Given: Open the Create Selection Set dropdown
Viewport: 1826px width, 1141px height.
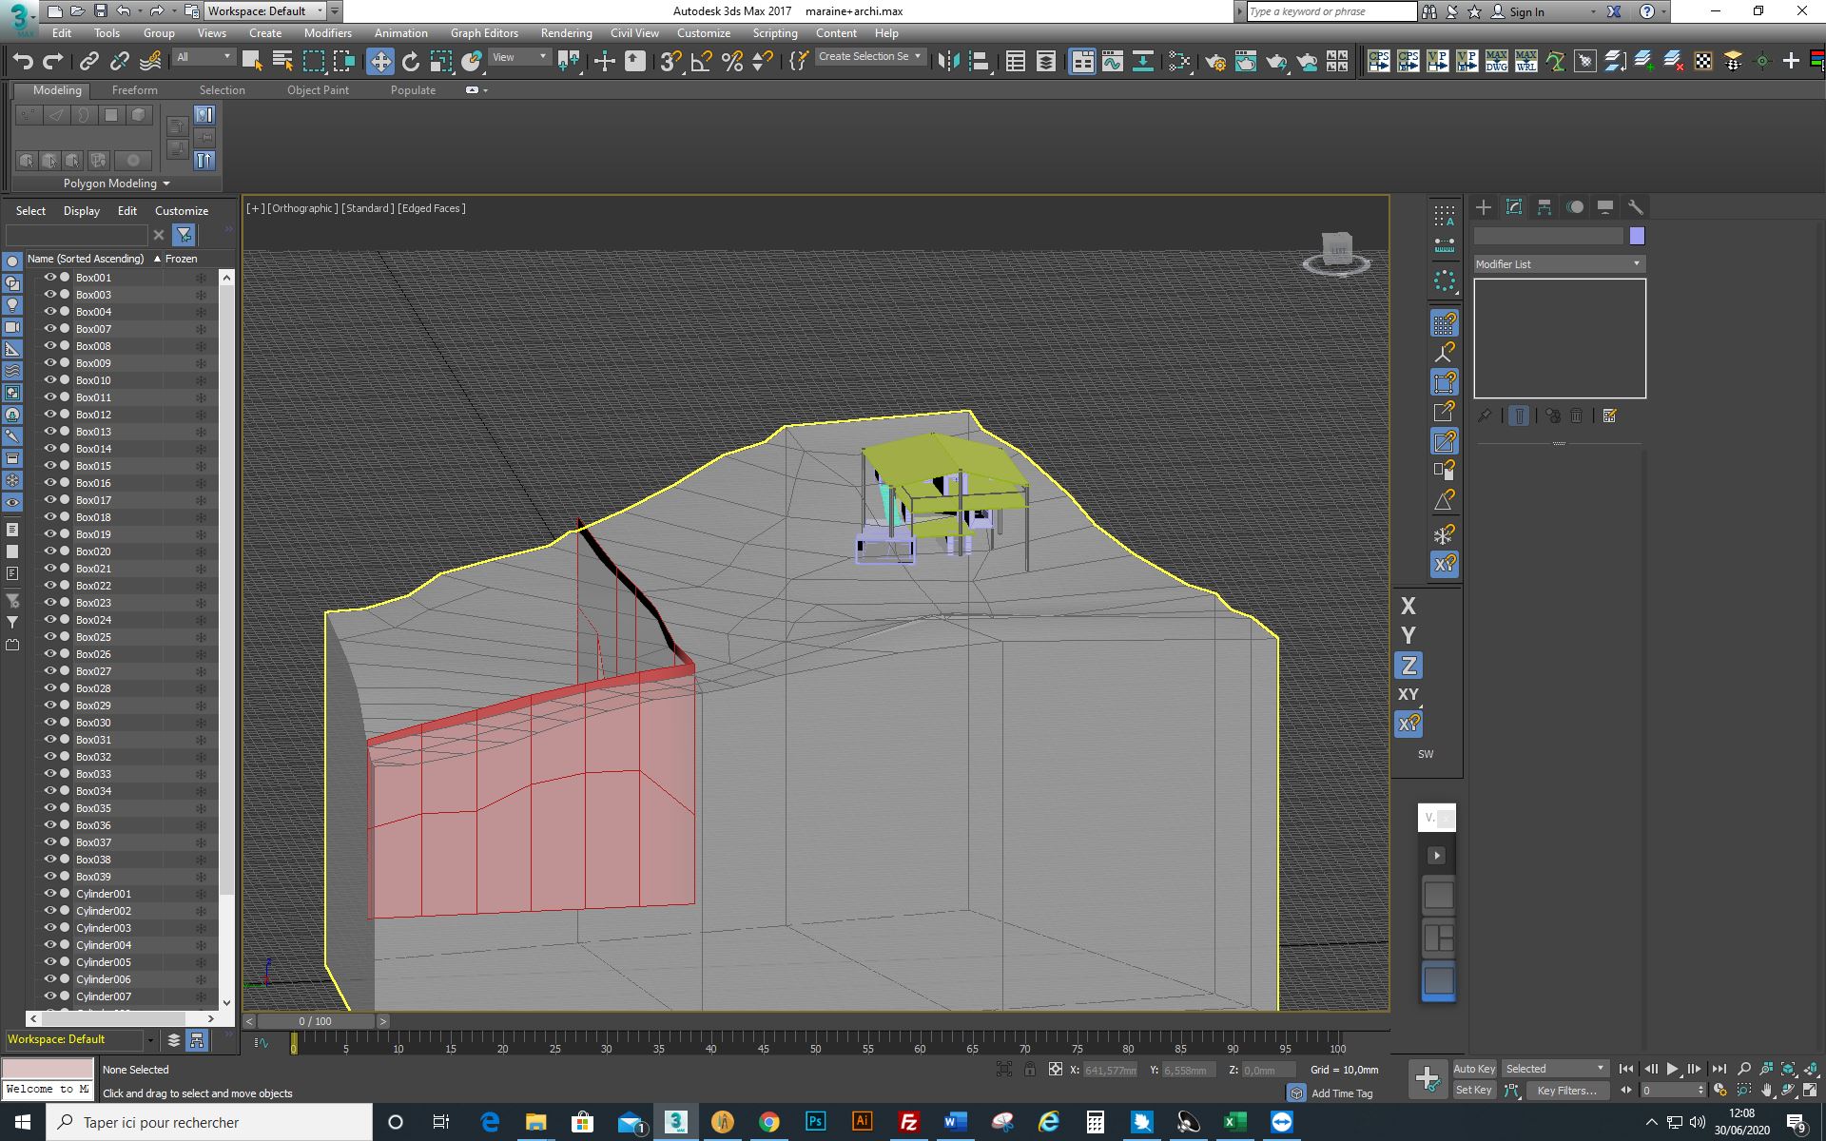Looking at the screenshot, I should tap(869, 57).
